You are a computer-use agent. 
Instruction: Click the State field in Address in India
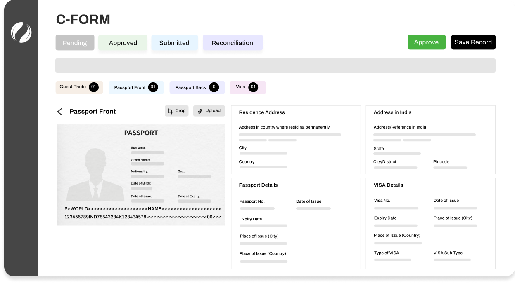[x=397, y=154]
